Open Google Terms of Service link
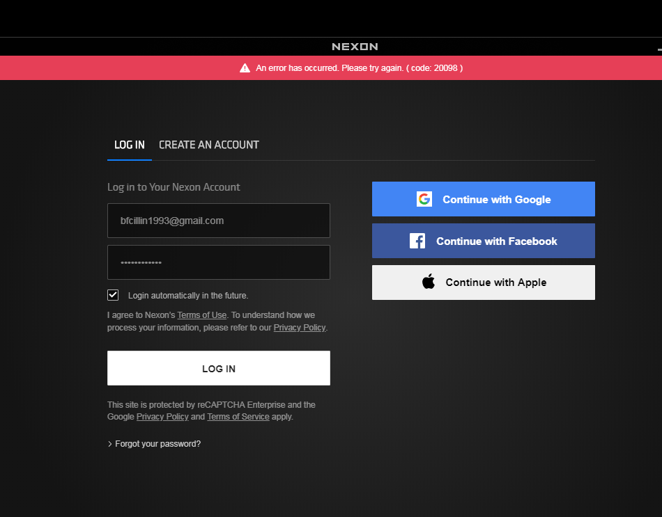Viewport: 662px width, 517px height. tap(238, 417)
